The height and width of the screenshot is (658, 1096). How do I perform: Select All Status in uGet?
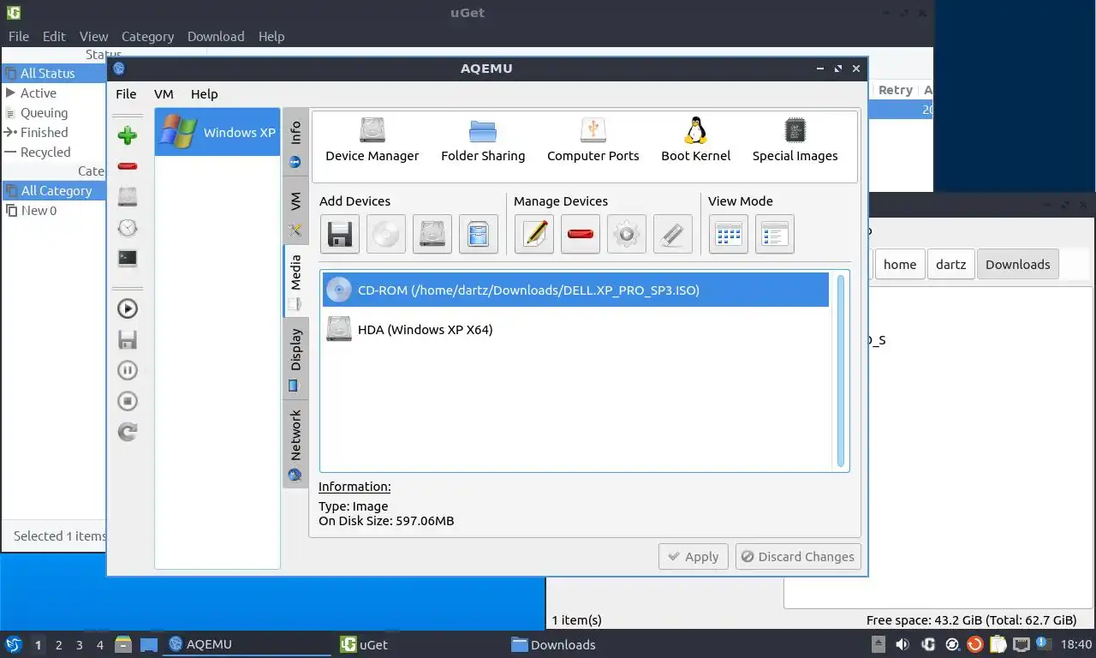55,74
